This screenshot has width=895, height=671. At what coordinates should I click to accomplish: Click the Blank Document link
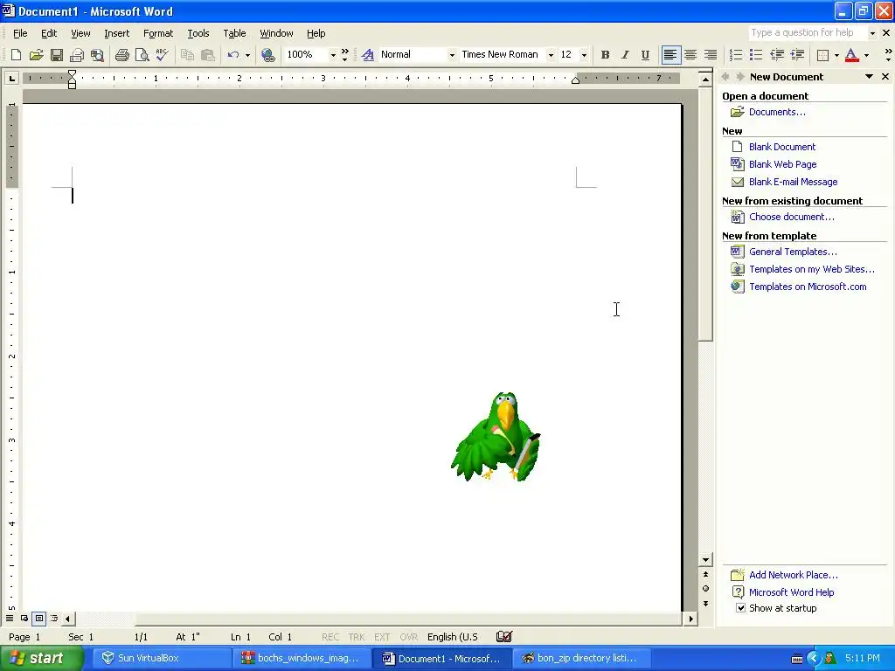[x=782, y=147]
